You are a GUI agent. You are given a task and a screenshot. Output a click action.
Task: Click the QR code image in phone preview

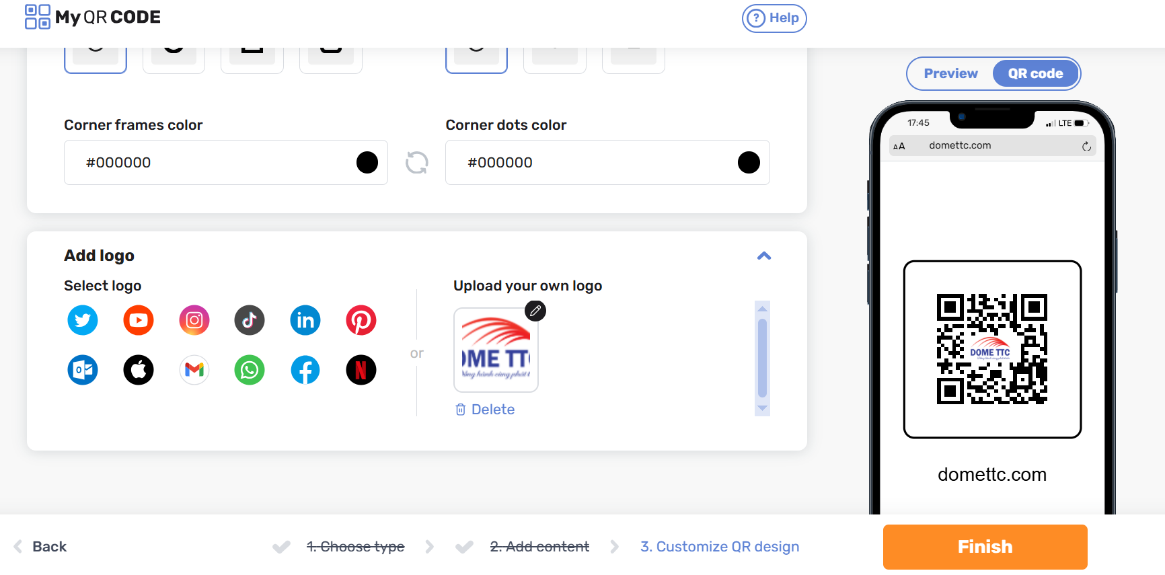(992, 349)
